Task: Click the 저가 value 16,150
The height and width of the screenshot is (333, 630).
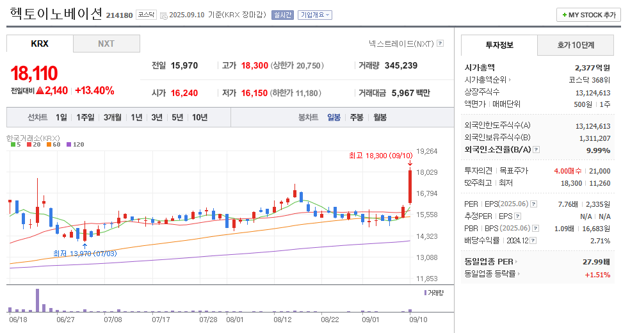Action: pos(254,93)
